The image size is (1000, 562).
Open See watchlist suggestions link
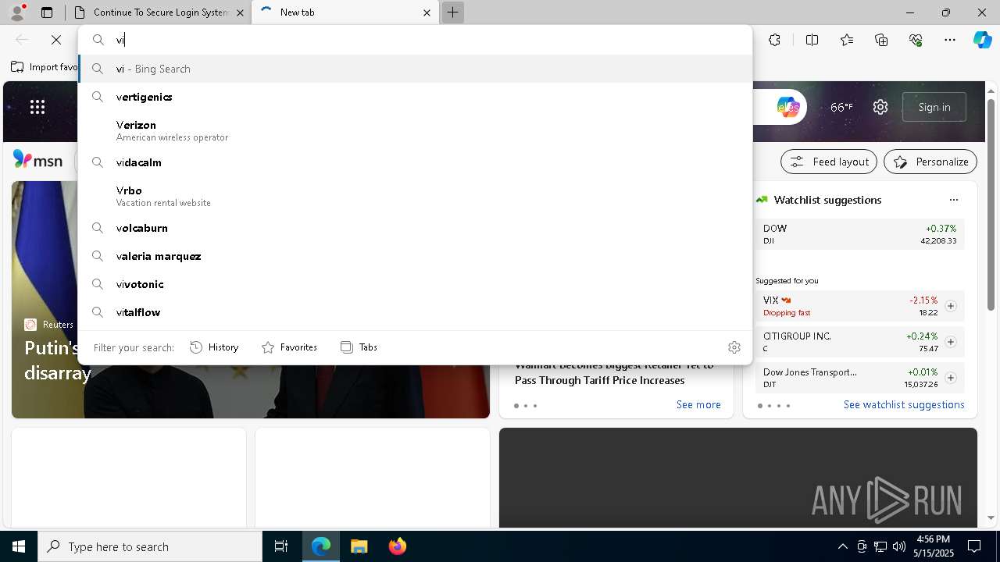click(904, 404)
